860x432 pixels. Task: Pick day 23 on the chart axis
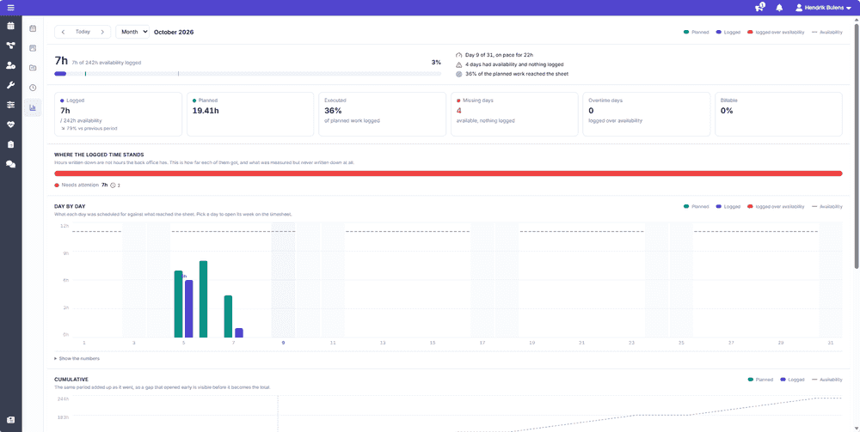[x=631, y=343]
